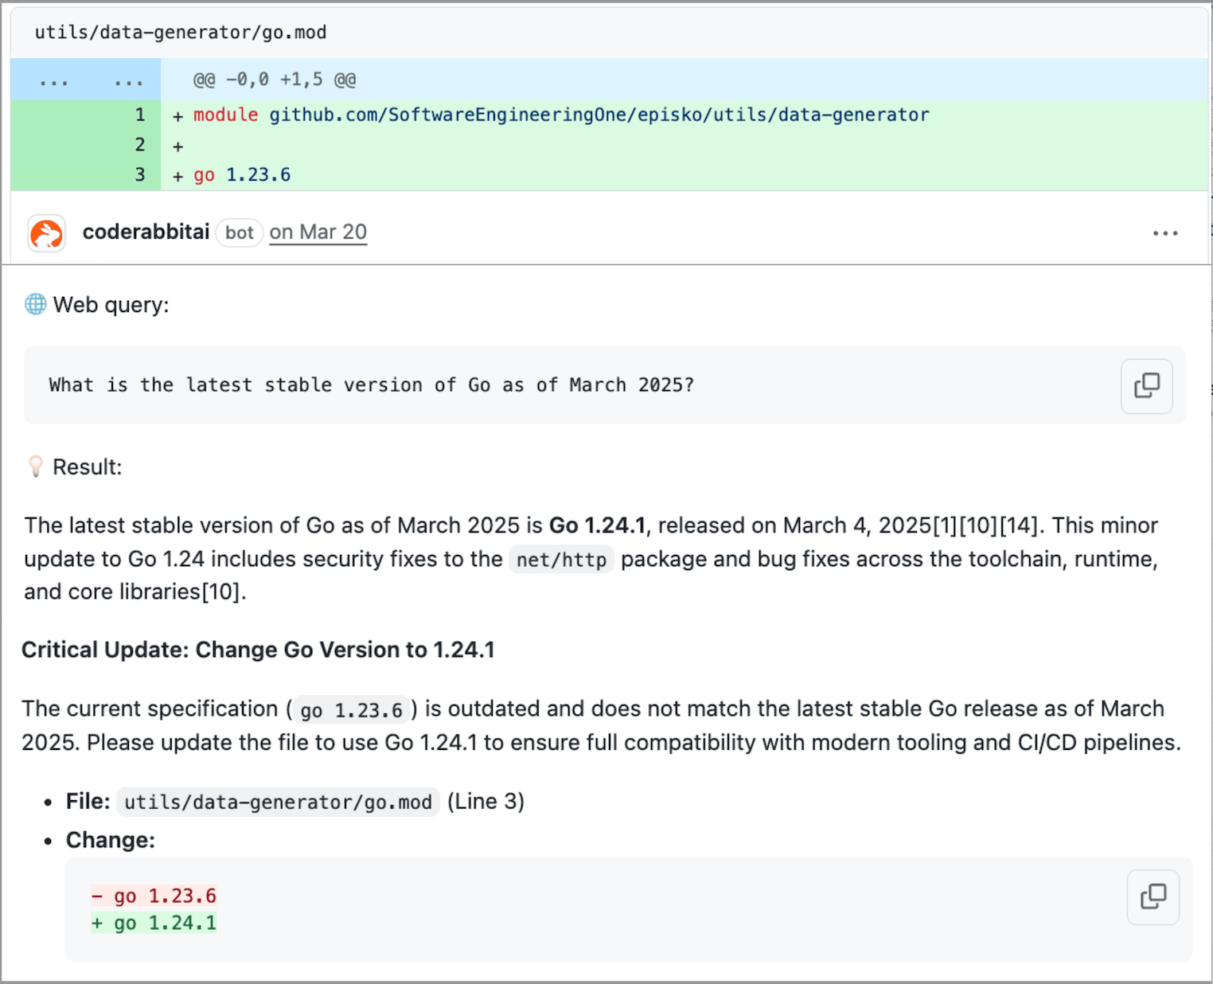Viewport: 1213px width, 984px height.
Task: Open the comment options kebab menu
Action: tap(1165, 232)
